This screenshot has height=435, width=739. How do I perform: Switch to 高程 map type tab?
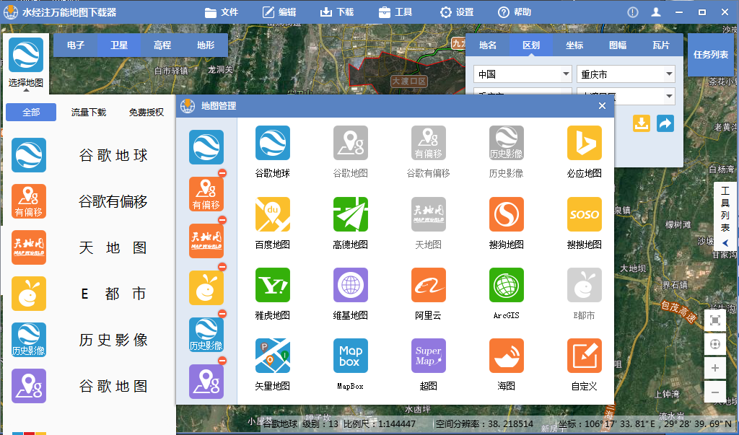tap(162, 45)
